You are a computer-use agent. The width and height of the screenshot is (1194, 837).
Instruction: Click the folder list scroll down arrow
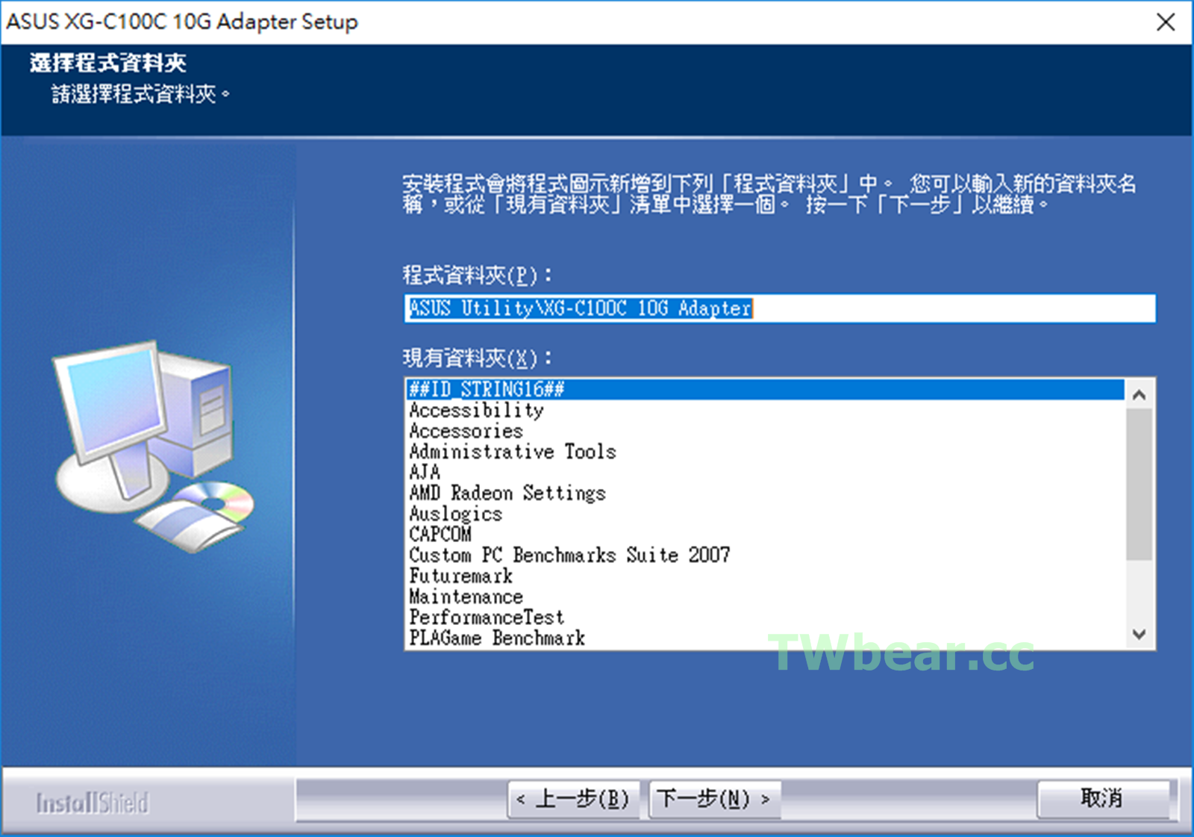click(1139, 634)
